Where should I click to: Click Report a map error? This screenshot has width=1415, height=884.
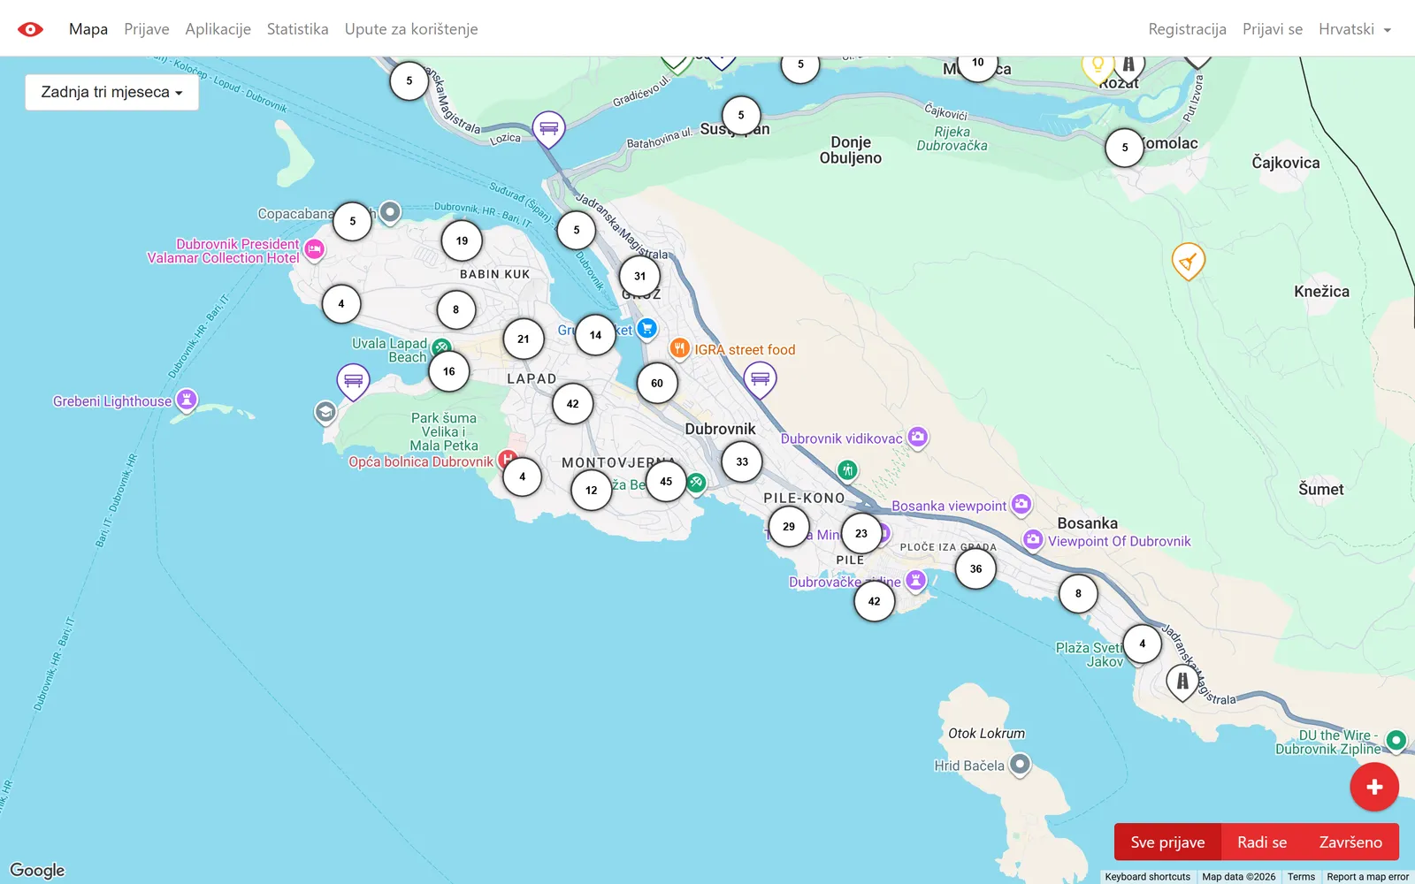click(1367, 877)
